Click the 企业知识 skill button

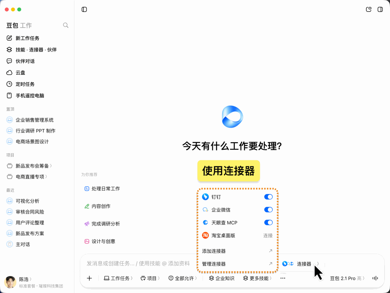[222, 278]
